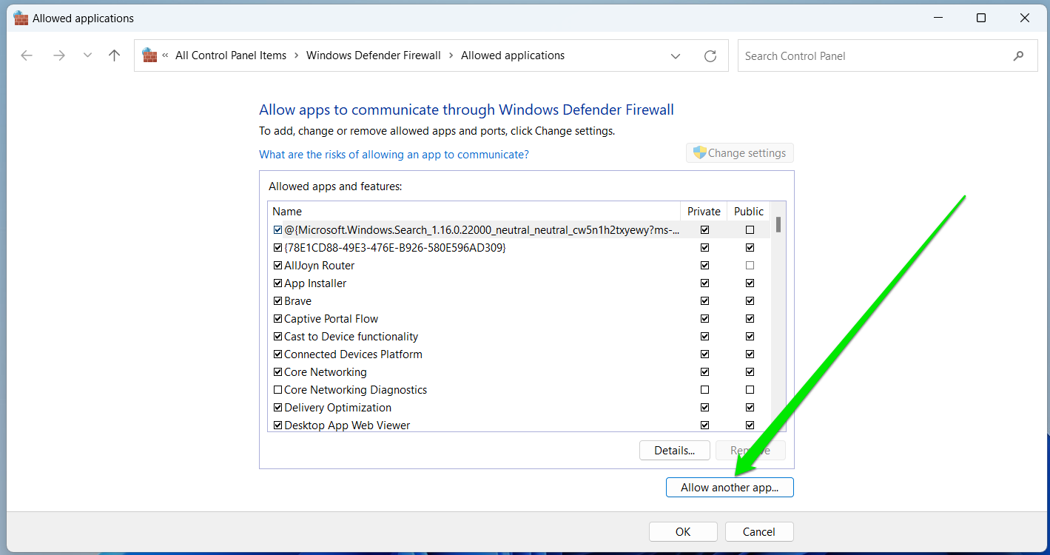1050x555 pixels.
Task: Click the firewall icon in address bar
Action: 149,55
